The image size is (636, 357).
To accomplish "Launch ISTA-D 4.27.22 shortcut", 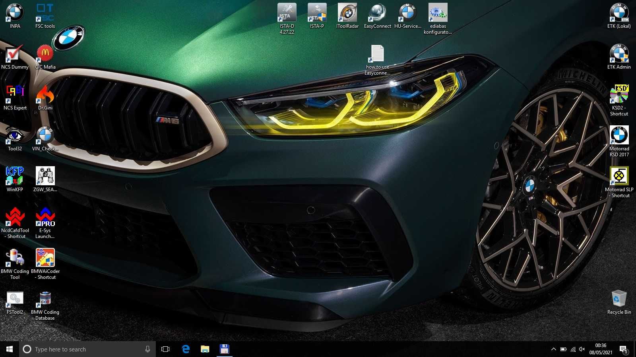I will [x=287, y=19].
